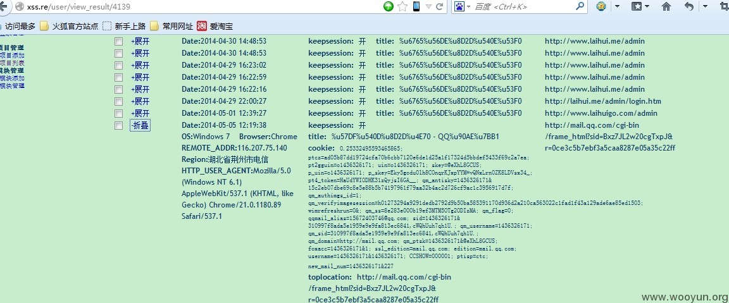
Task: Tick checkbox for 2014-04-29 16:22:59 row
Action: (119, 78)
